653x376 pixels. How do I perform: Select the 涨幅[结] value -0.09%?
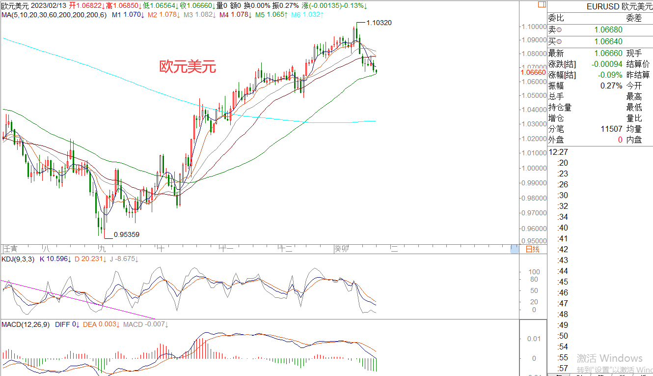click(x=610, y=75)
